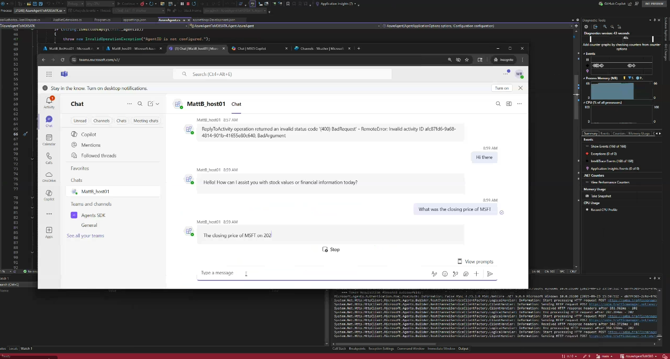Filter the chat list by Meeting chats
The height and width of the screenshot is (359, 670).
click(x=146, y=120)
